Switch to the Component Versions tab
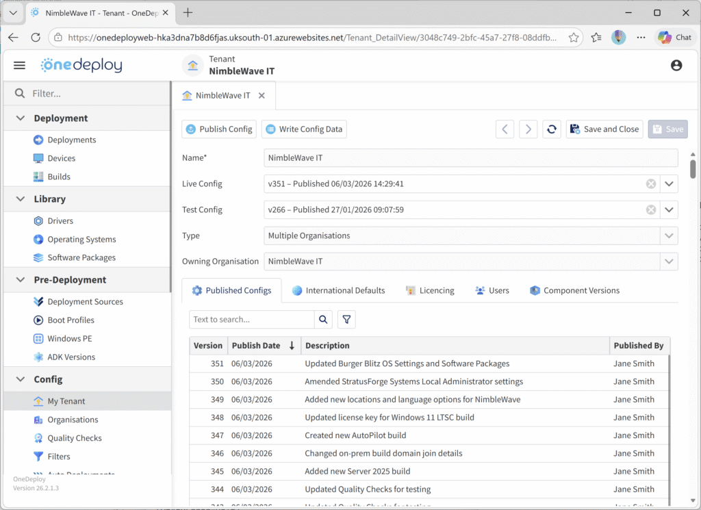 (x=575, y=290)
